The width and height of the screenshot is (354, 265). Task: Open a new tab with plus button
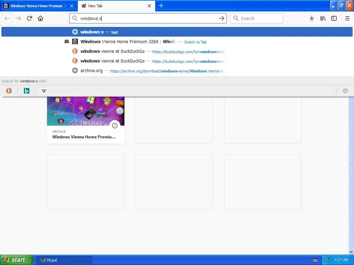(161, 6)
